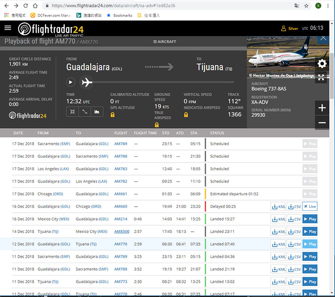Toggle fullscreen map view icon
Image resolution: width=335 pixels, height=297 pixels.
pos(321,77)
